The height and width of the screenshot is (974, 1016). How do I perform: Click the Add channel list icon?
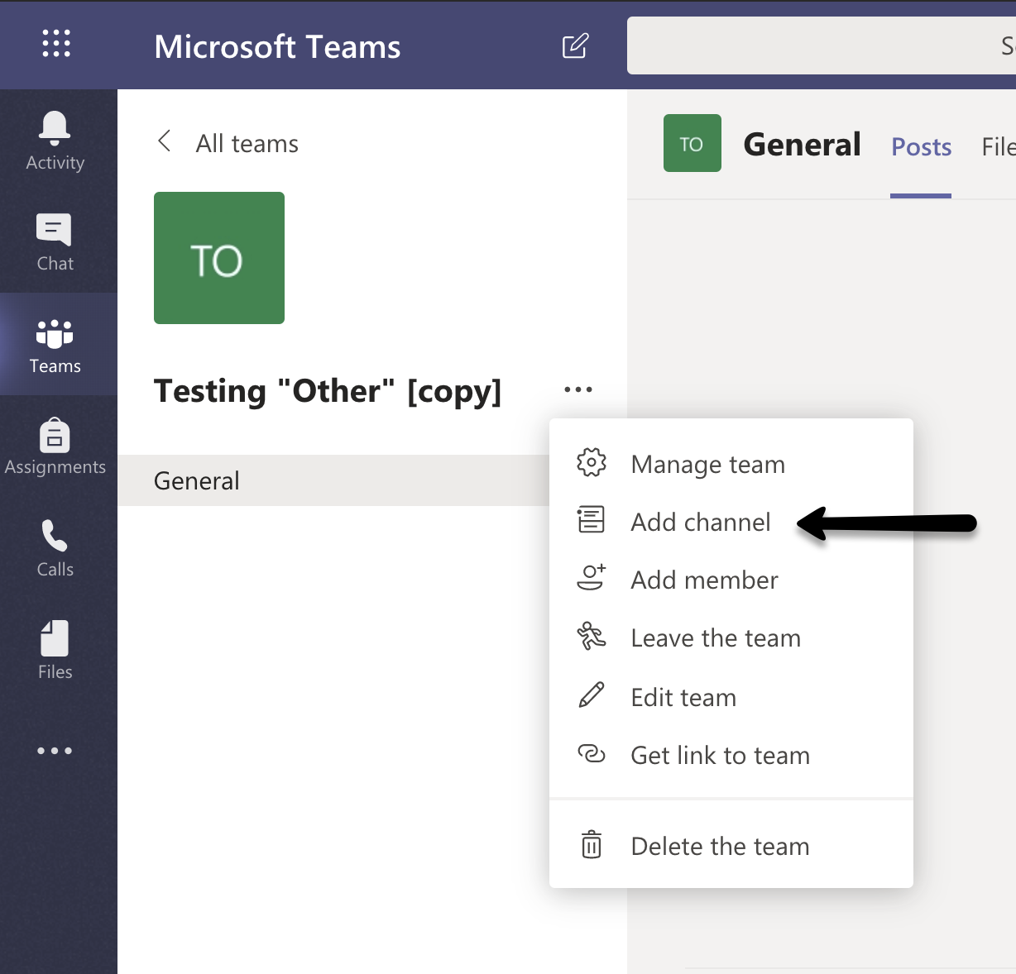point(591,520)
